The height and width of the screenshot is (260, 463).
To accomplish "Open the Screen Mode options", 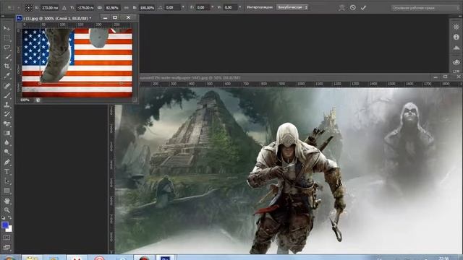I will point(7,247).
